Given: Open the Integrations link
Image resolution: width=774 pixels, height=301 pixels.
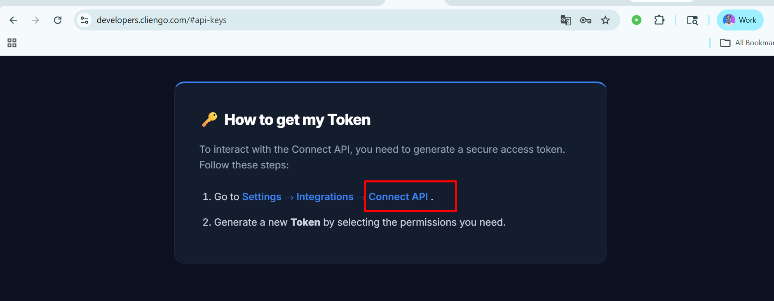Looking at the screenshot, I should [x=325, y=197].
